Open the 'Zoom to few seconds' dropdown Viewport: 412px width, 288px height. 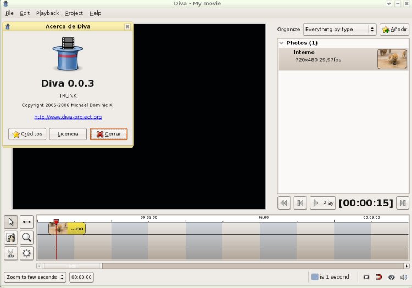coord(35,277)
